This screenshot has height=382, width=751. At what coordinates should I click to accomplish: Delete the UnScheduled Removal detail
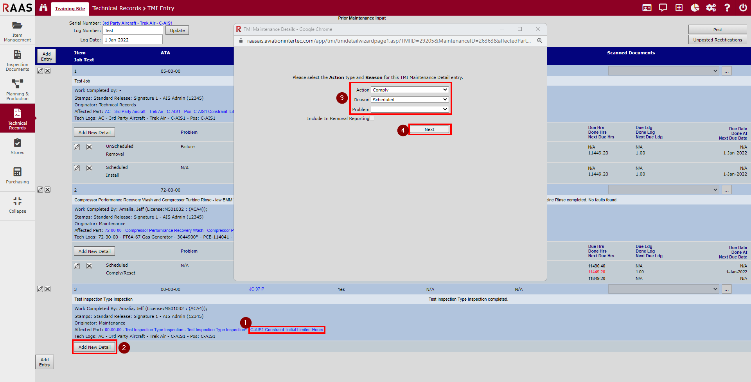89,147
